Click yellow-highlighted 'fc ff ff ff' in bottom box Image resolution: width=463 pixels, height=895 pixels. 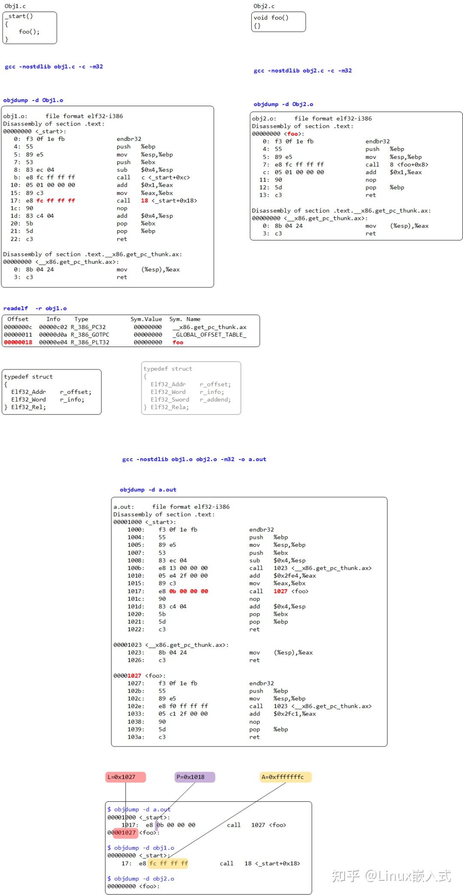(168, 863)
